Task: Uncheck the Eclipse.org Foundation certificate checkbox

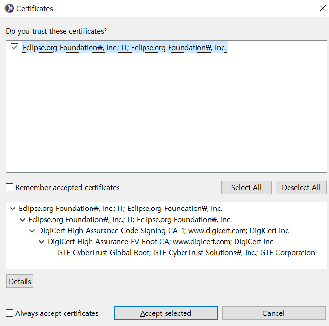Action: pyautogui.click(x=14, y=47)
